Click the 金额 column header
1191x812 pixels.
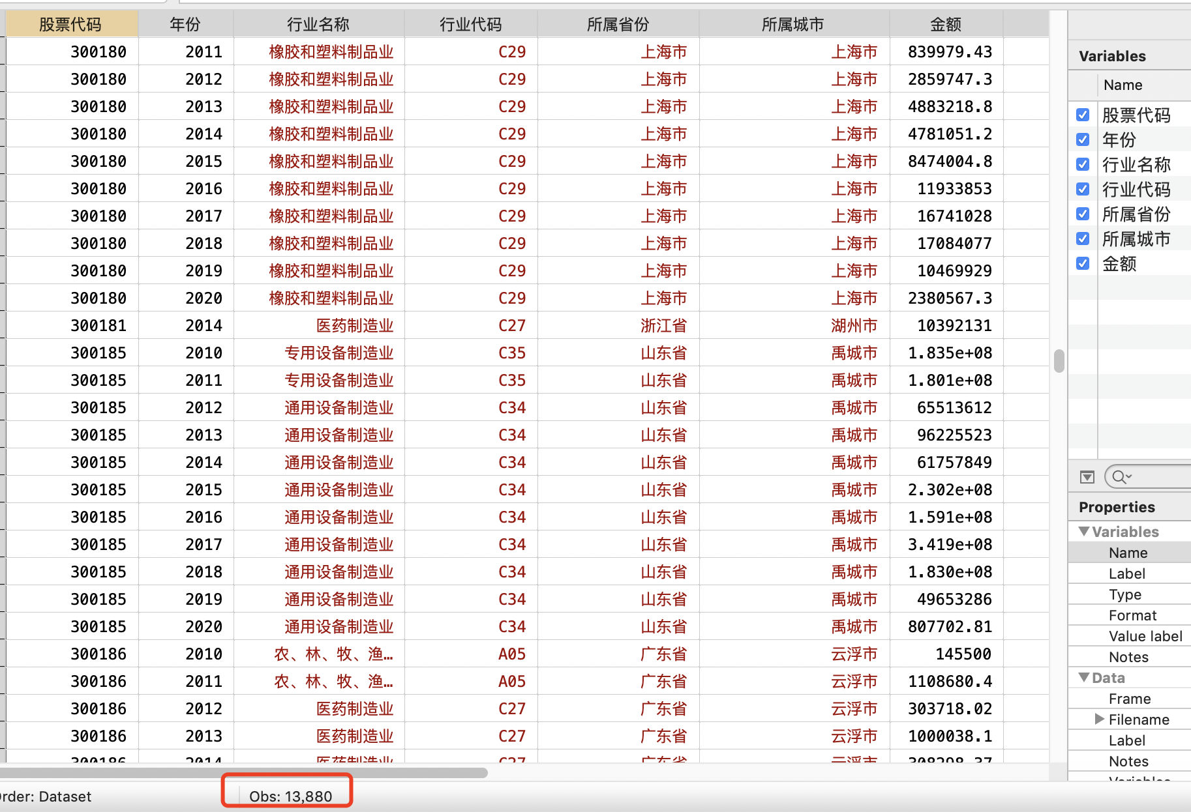pos(946,24)
